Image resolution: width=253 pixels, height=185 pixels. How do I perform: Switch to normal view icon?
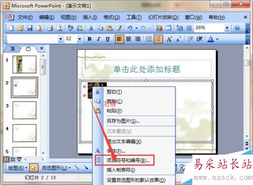[6, 159]
